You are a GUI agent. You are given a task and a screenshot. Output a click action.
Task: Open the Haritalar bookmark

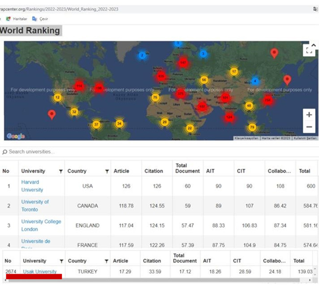tap(17, 19)
